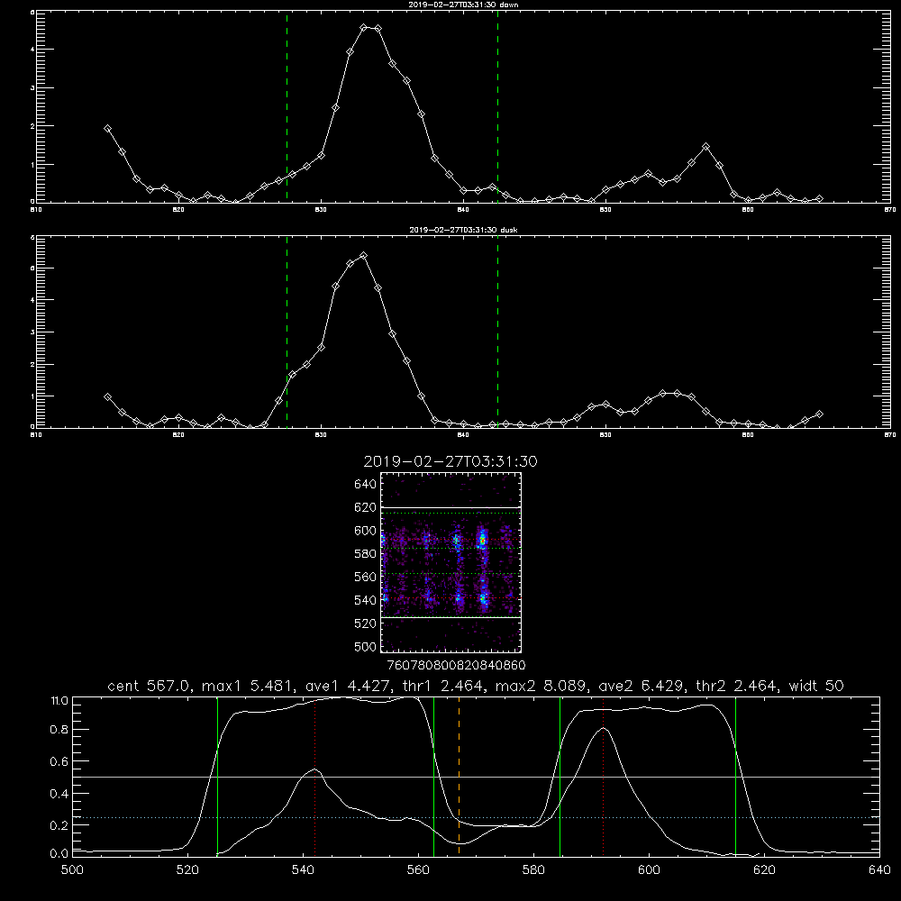
Task: Click y-axis label '0.6' on bottom plot
Action: point(59,761)
